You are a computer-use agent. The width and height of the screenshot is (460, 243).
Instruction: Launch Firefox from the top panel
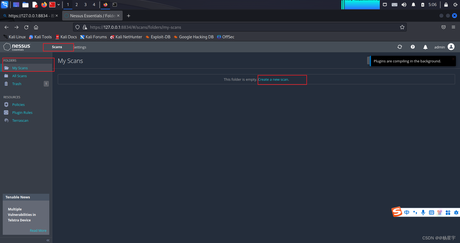tap(44, 4)
